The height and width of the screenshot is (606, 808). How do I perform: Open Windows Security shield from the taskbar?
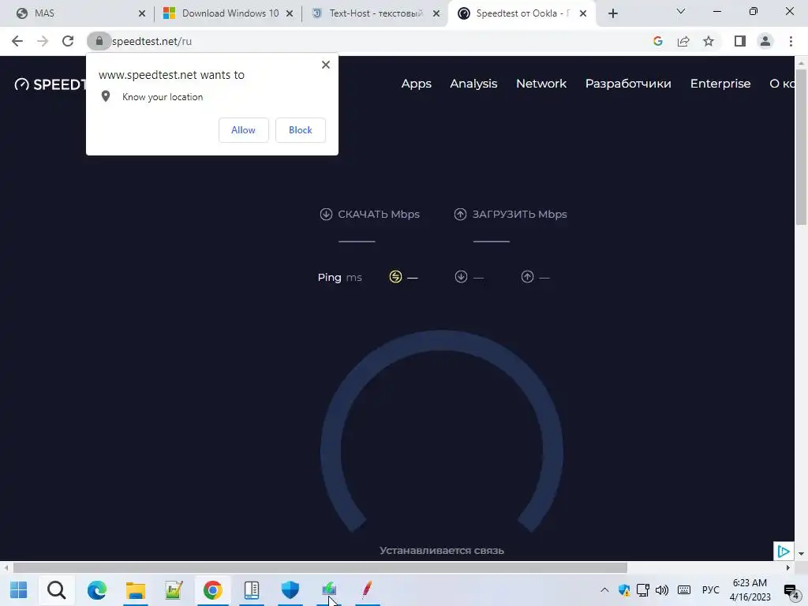pyautogui.click(x=290, y=589)
